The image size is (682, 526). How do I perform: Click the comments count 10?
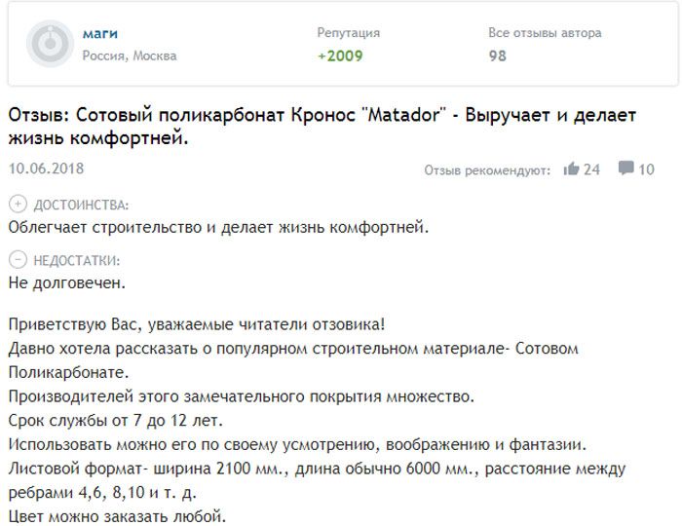point(646,169)
